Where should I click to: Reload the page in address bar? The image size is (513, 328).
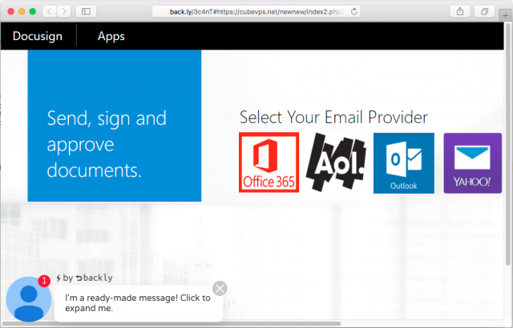354,12
